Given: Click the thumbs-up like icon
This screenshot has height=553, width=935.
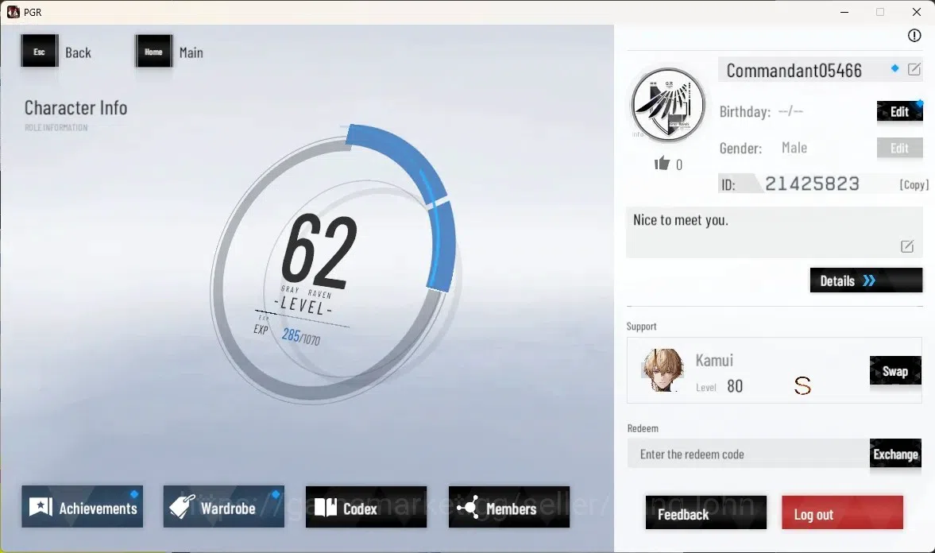Looking at the screenshot, I should coord(662,163).
